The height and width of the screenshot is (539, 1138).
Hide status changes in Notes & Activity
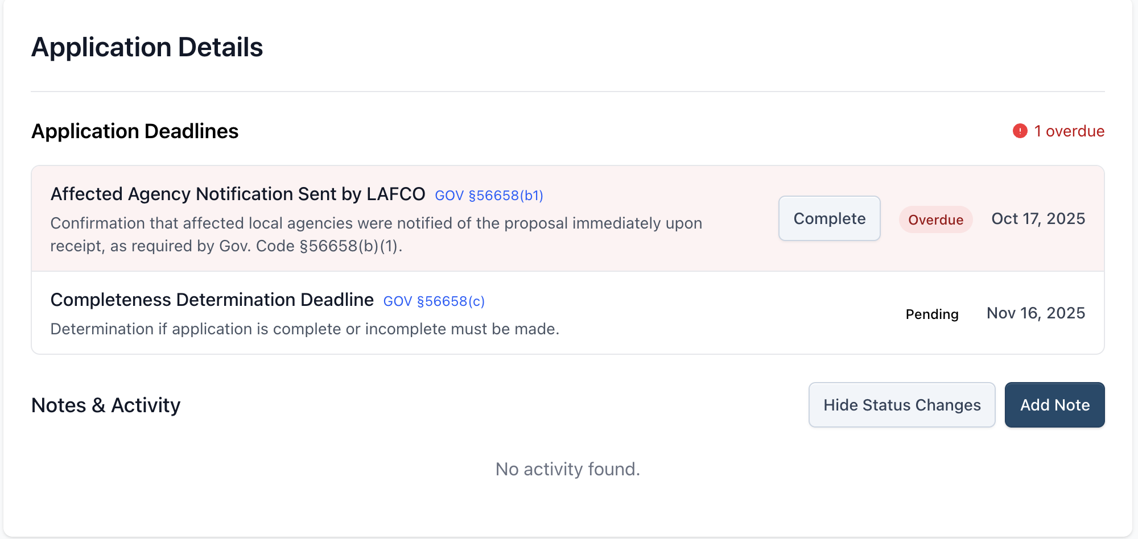[901, 405]
